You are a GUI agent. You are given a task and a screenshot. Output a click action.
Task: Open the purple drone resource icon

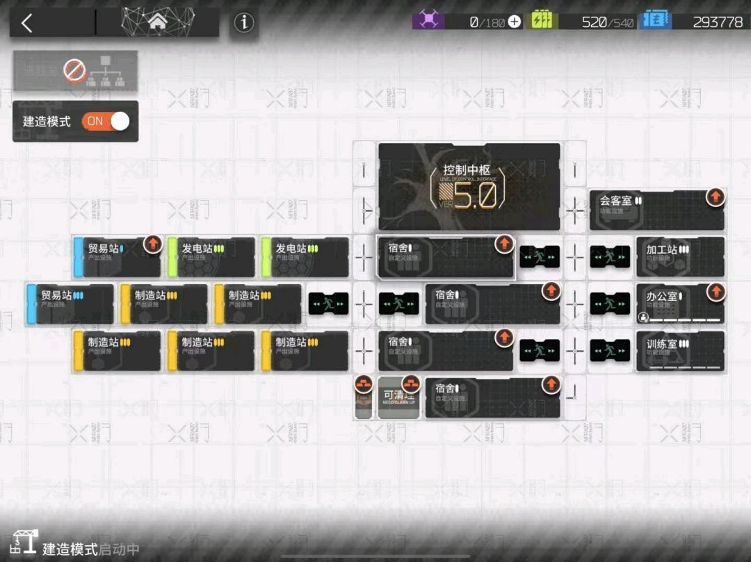[x=428, y=20]
